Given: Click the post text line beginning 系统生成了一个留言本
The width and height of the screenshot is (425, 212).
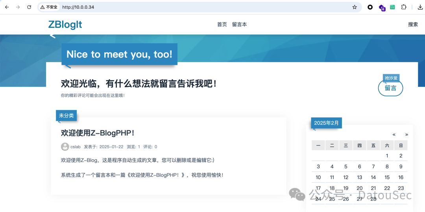Looking at the screenshot, I should coord(142,175).
